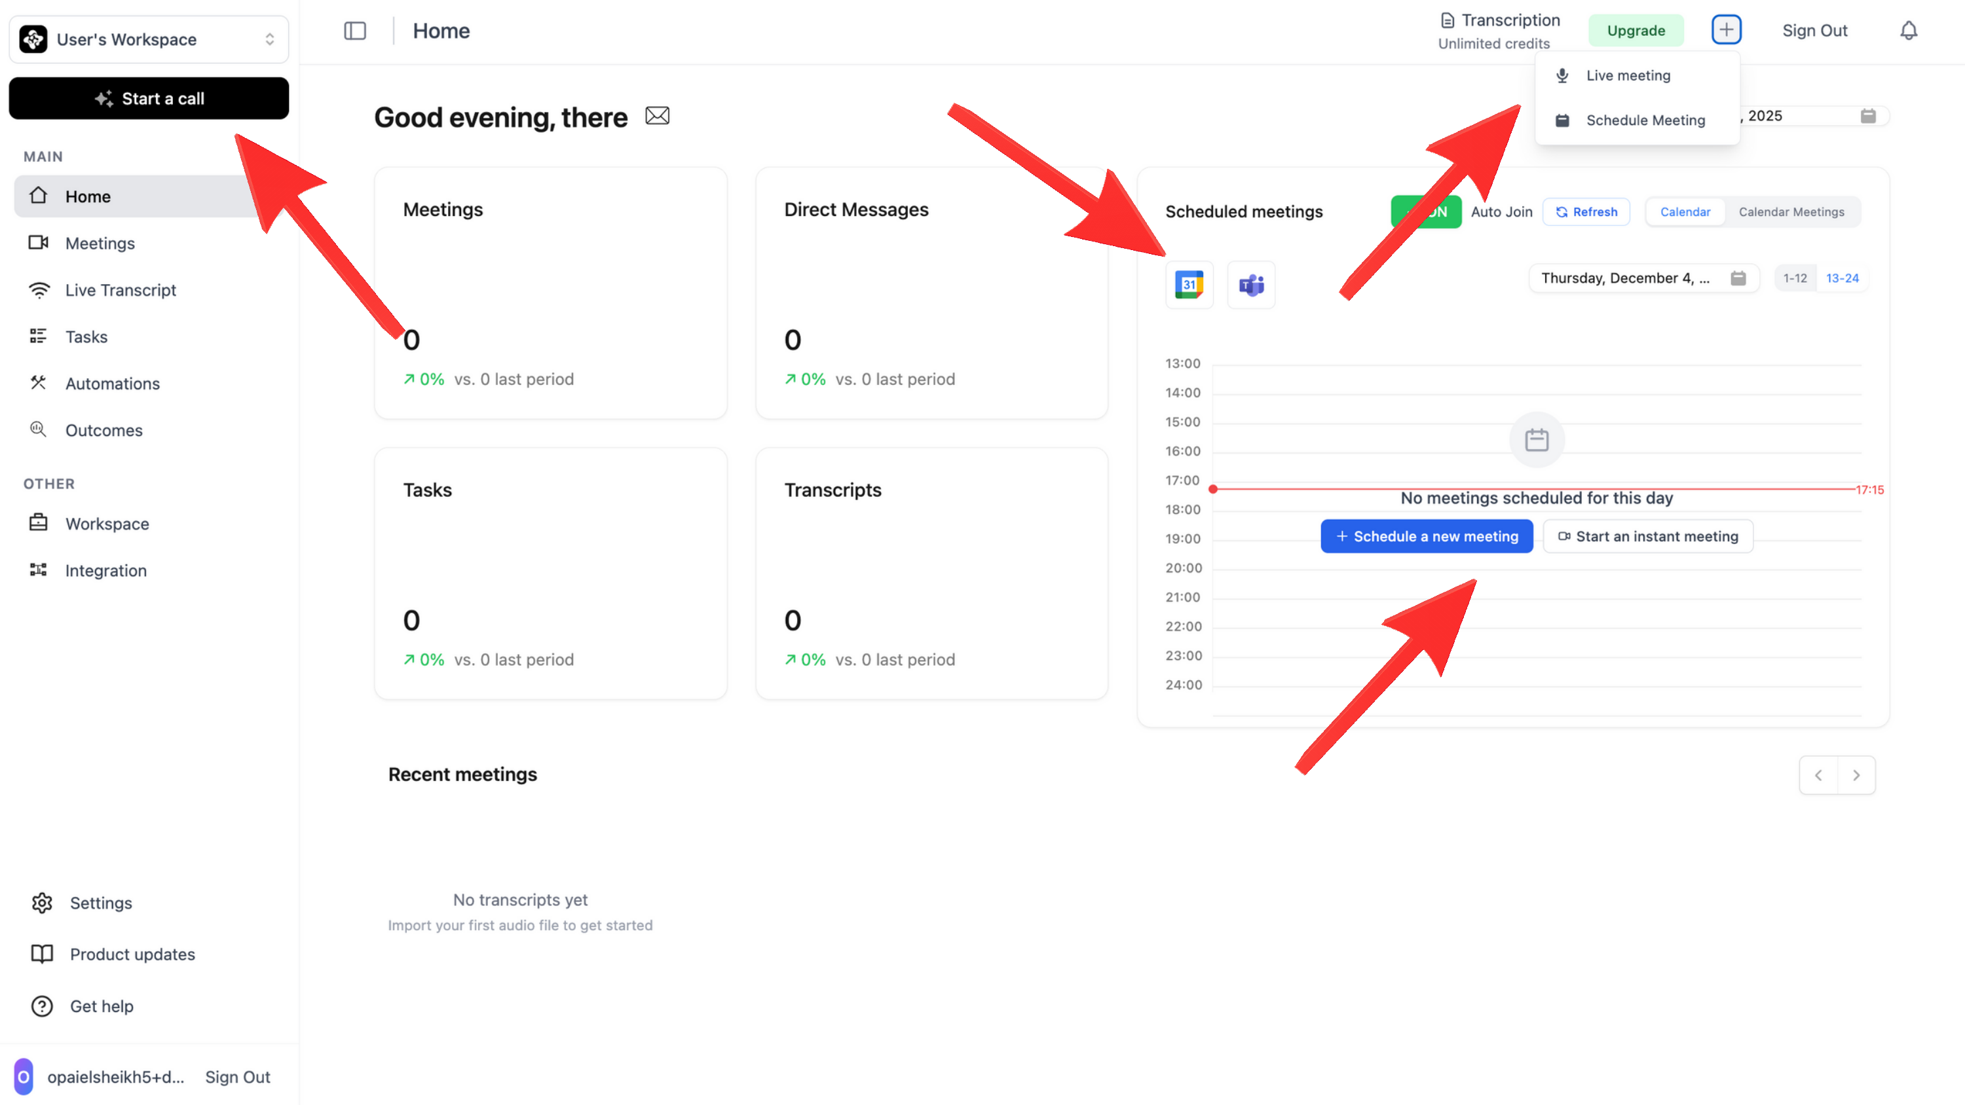Collapse the sidebar panel
Screen dimensions: 1965x1105
coord(356,31)
